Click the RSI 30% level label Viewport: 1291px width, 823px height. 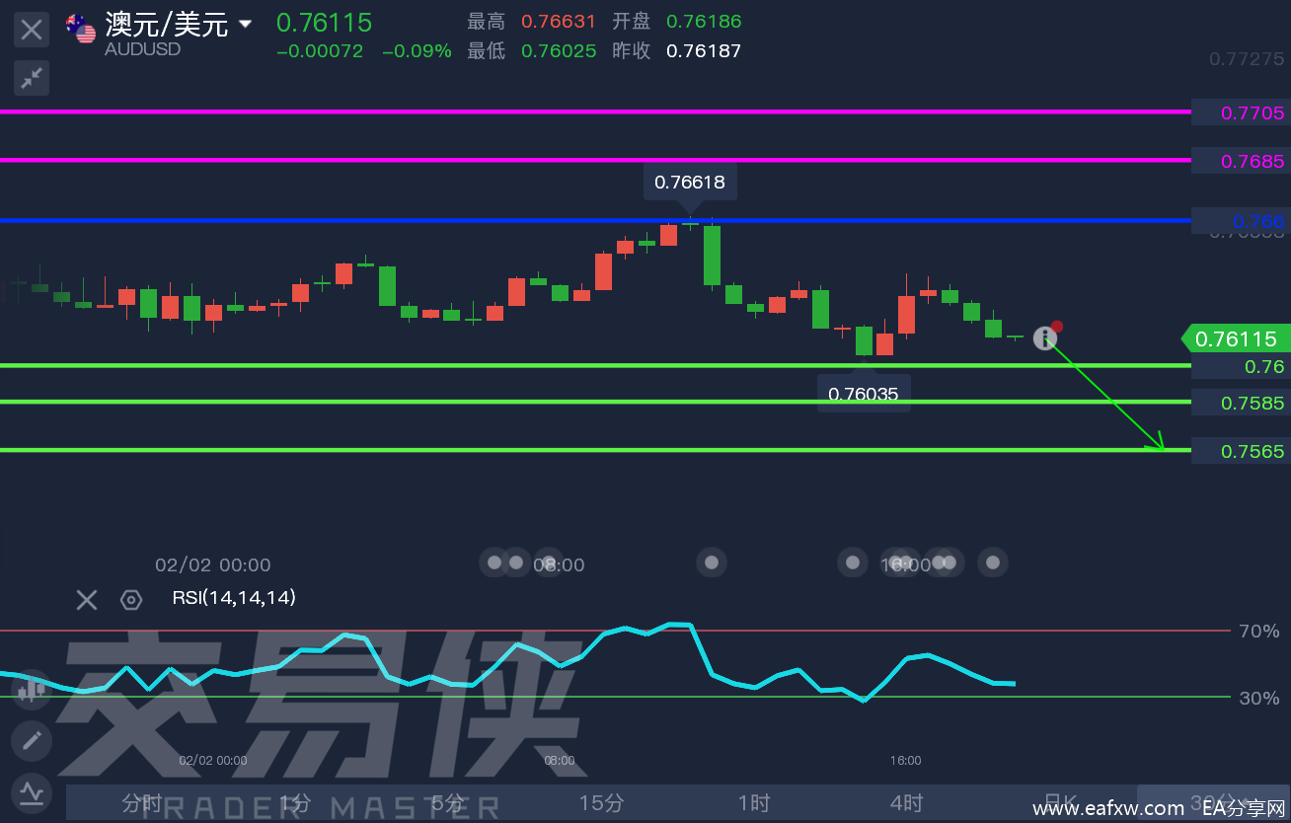click(x=1258, y=698)
